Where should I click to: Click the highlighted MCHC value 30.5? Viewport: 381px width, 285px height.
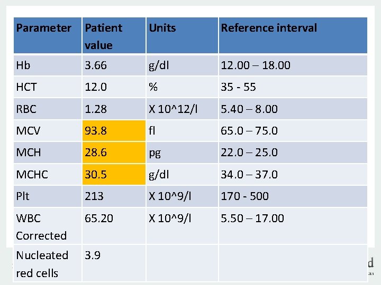96,175
